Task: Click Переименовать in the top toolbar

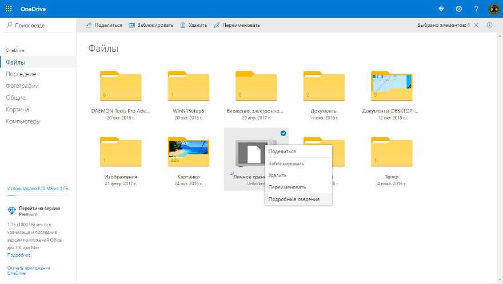Action: point(237,25)
